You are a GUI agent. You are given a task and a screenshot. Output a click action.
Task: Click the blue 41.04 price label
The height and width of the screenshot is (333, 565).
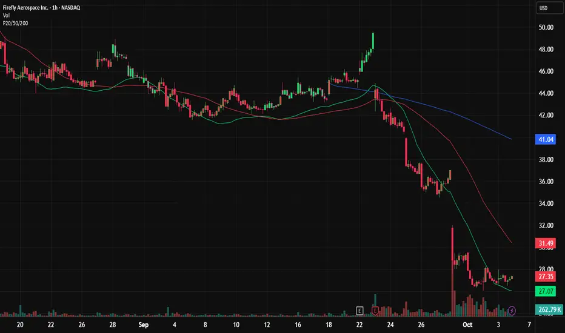click(546, 139)
